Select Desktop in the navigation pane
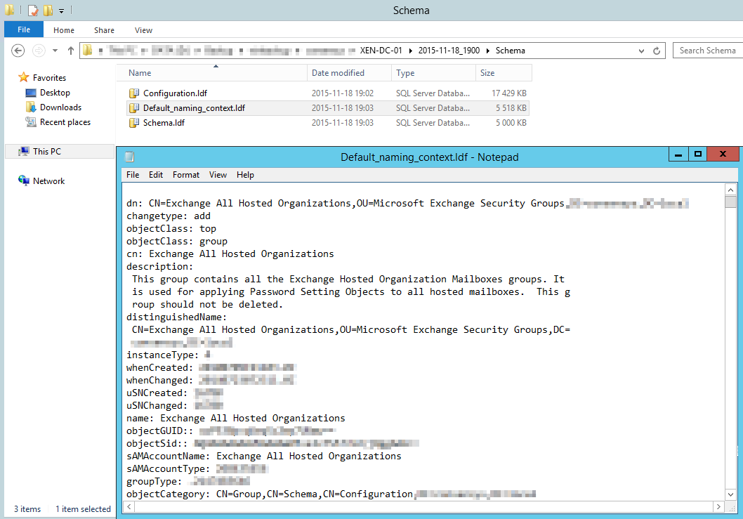The width and height of the screenshot is (743, 519). (x=55, y=93)
